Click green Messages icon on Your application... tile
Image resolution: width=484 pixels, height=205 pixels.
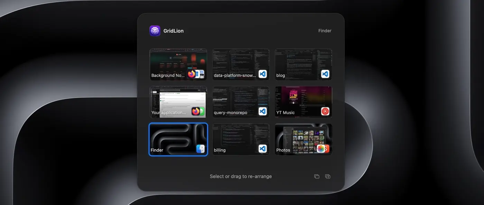(x=202, y=111)
